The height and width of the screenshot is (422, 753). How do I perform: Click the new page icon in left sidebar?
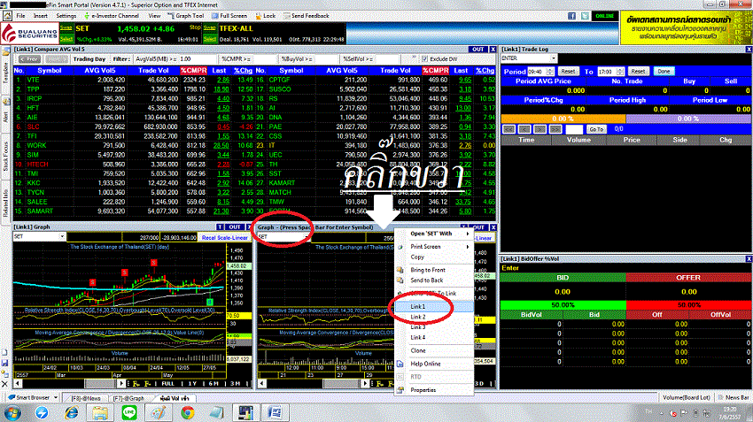click(4, 352)
